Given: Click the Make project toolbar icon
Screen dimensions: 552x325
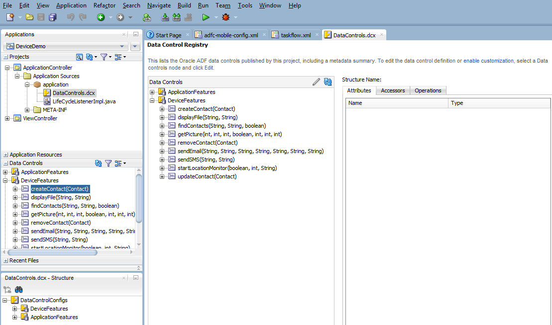Looking at the screenshot, I should 165,17.
